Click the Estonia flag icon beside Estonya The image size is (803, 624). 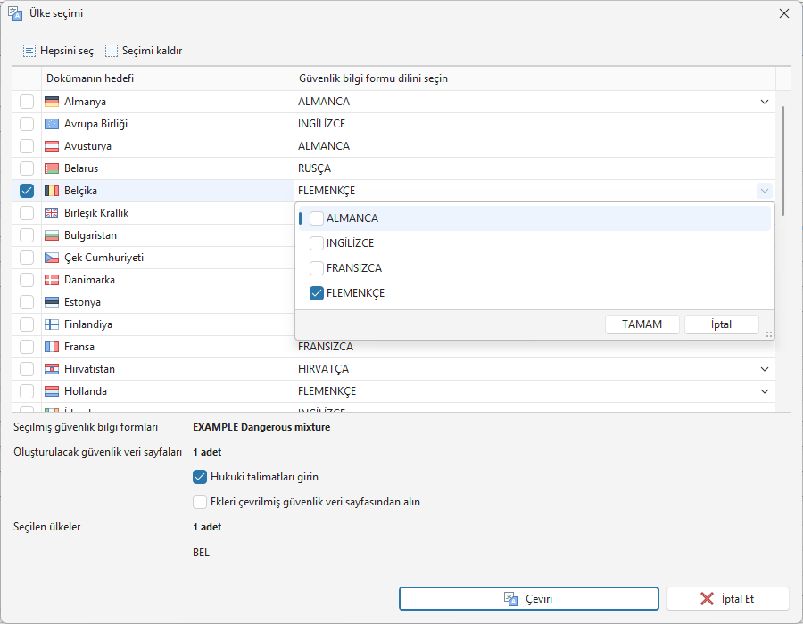pos(52,302)
